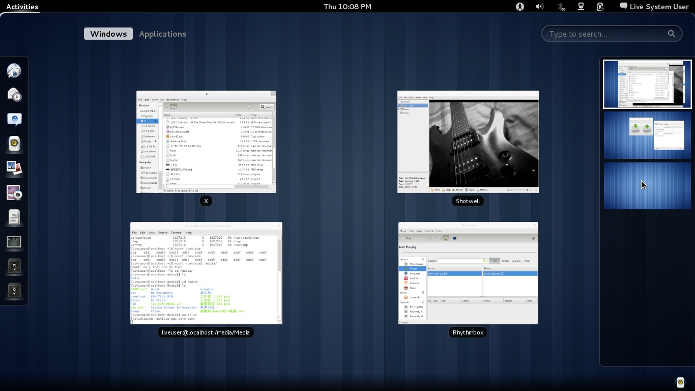Open the Empathy chat icon in the dash
This screenshot has width=695, height=391.
[x=14, y=119]
